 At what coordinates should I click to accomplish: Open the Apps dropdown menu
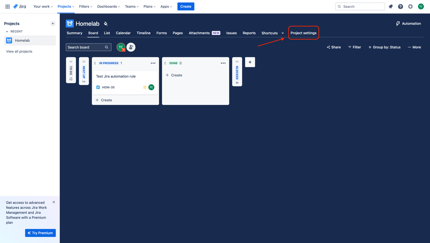click(x=166, y=7)
